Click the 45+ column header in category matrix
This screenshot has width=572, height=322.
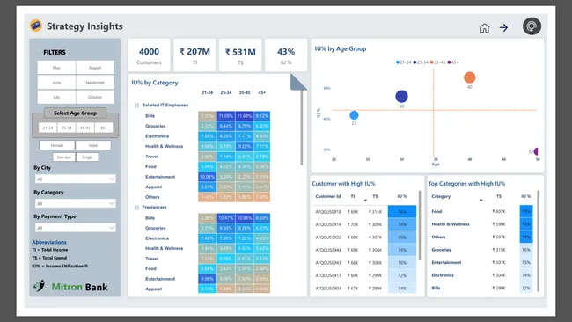click(x=262, y=92)
